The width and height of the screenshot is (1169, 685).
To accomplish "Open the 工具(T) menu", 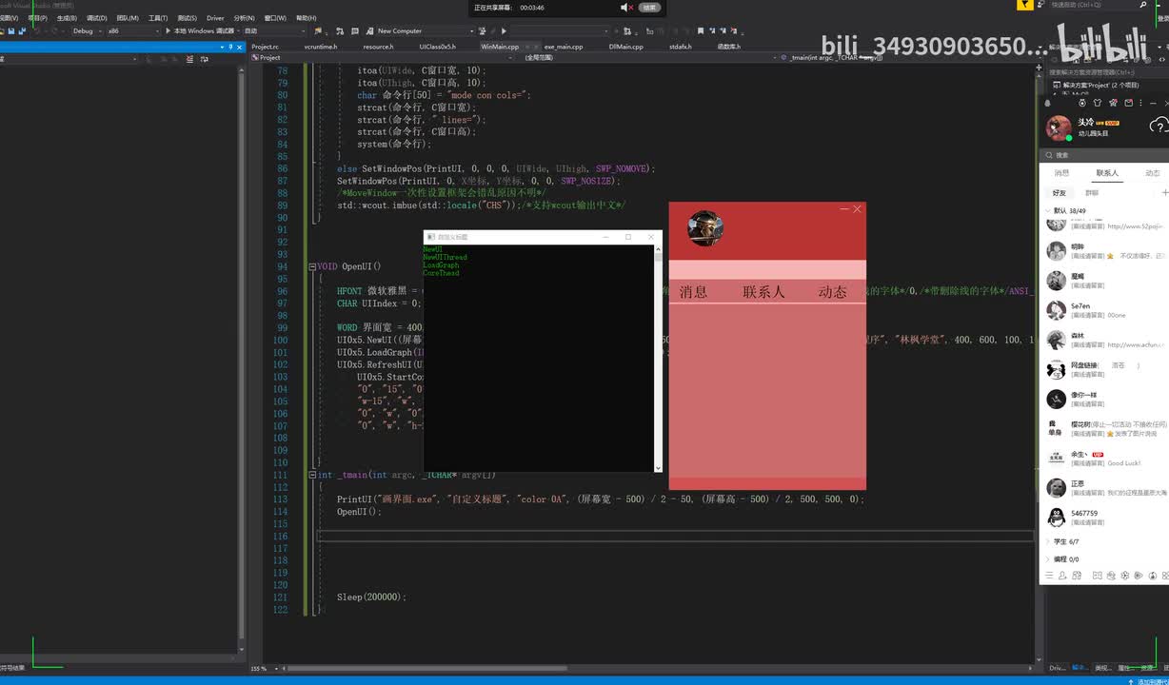I will point(158,17).
